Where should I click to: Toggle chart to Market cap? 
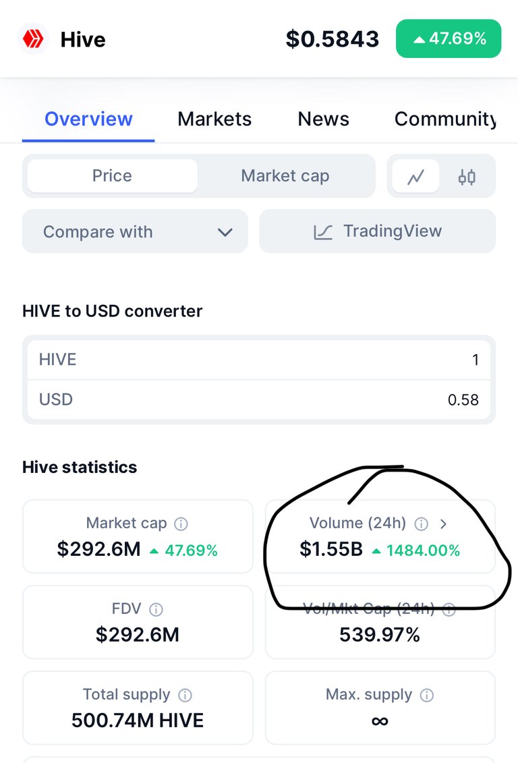click(285, 175)
